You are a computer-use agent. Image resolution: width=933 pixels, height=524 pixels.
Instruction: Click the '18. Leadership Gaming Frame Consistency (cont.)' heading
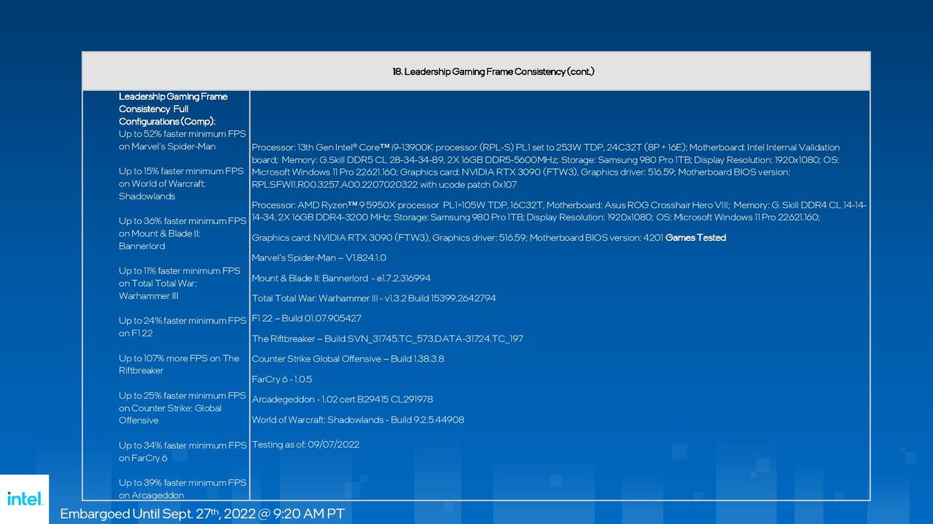tap(493, 71)
